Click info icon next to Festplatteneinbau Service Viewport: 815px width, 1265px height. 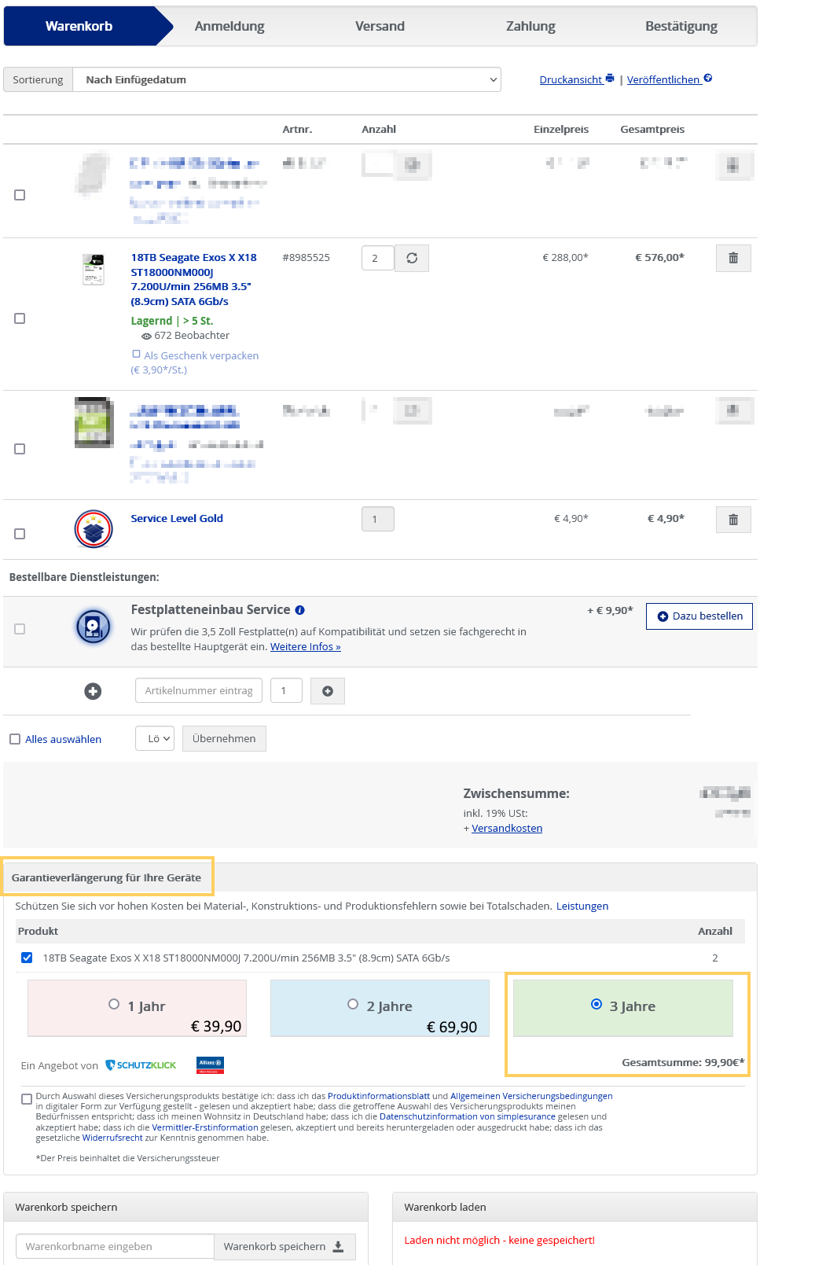pyautogui.click(x=299, y=610)
